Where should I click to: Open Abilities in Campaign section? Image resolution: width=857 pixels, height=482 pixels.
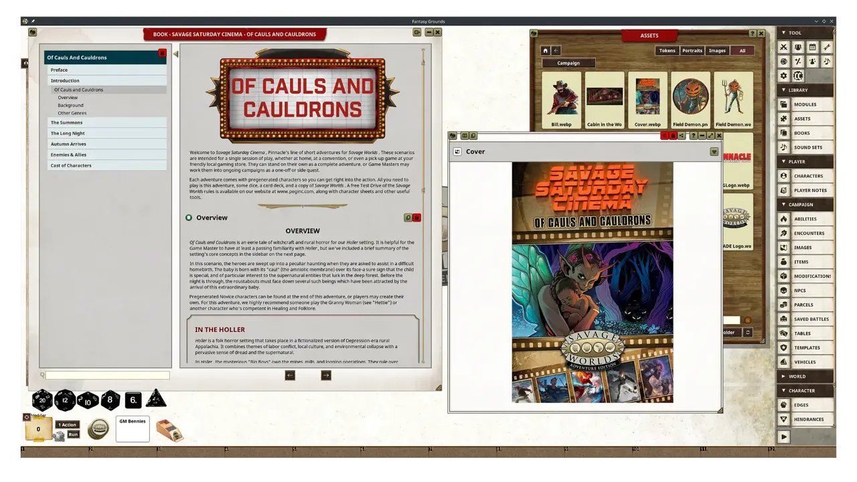805,219
